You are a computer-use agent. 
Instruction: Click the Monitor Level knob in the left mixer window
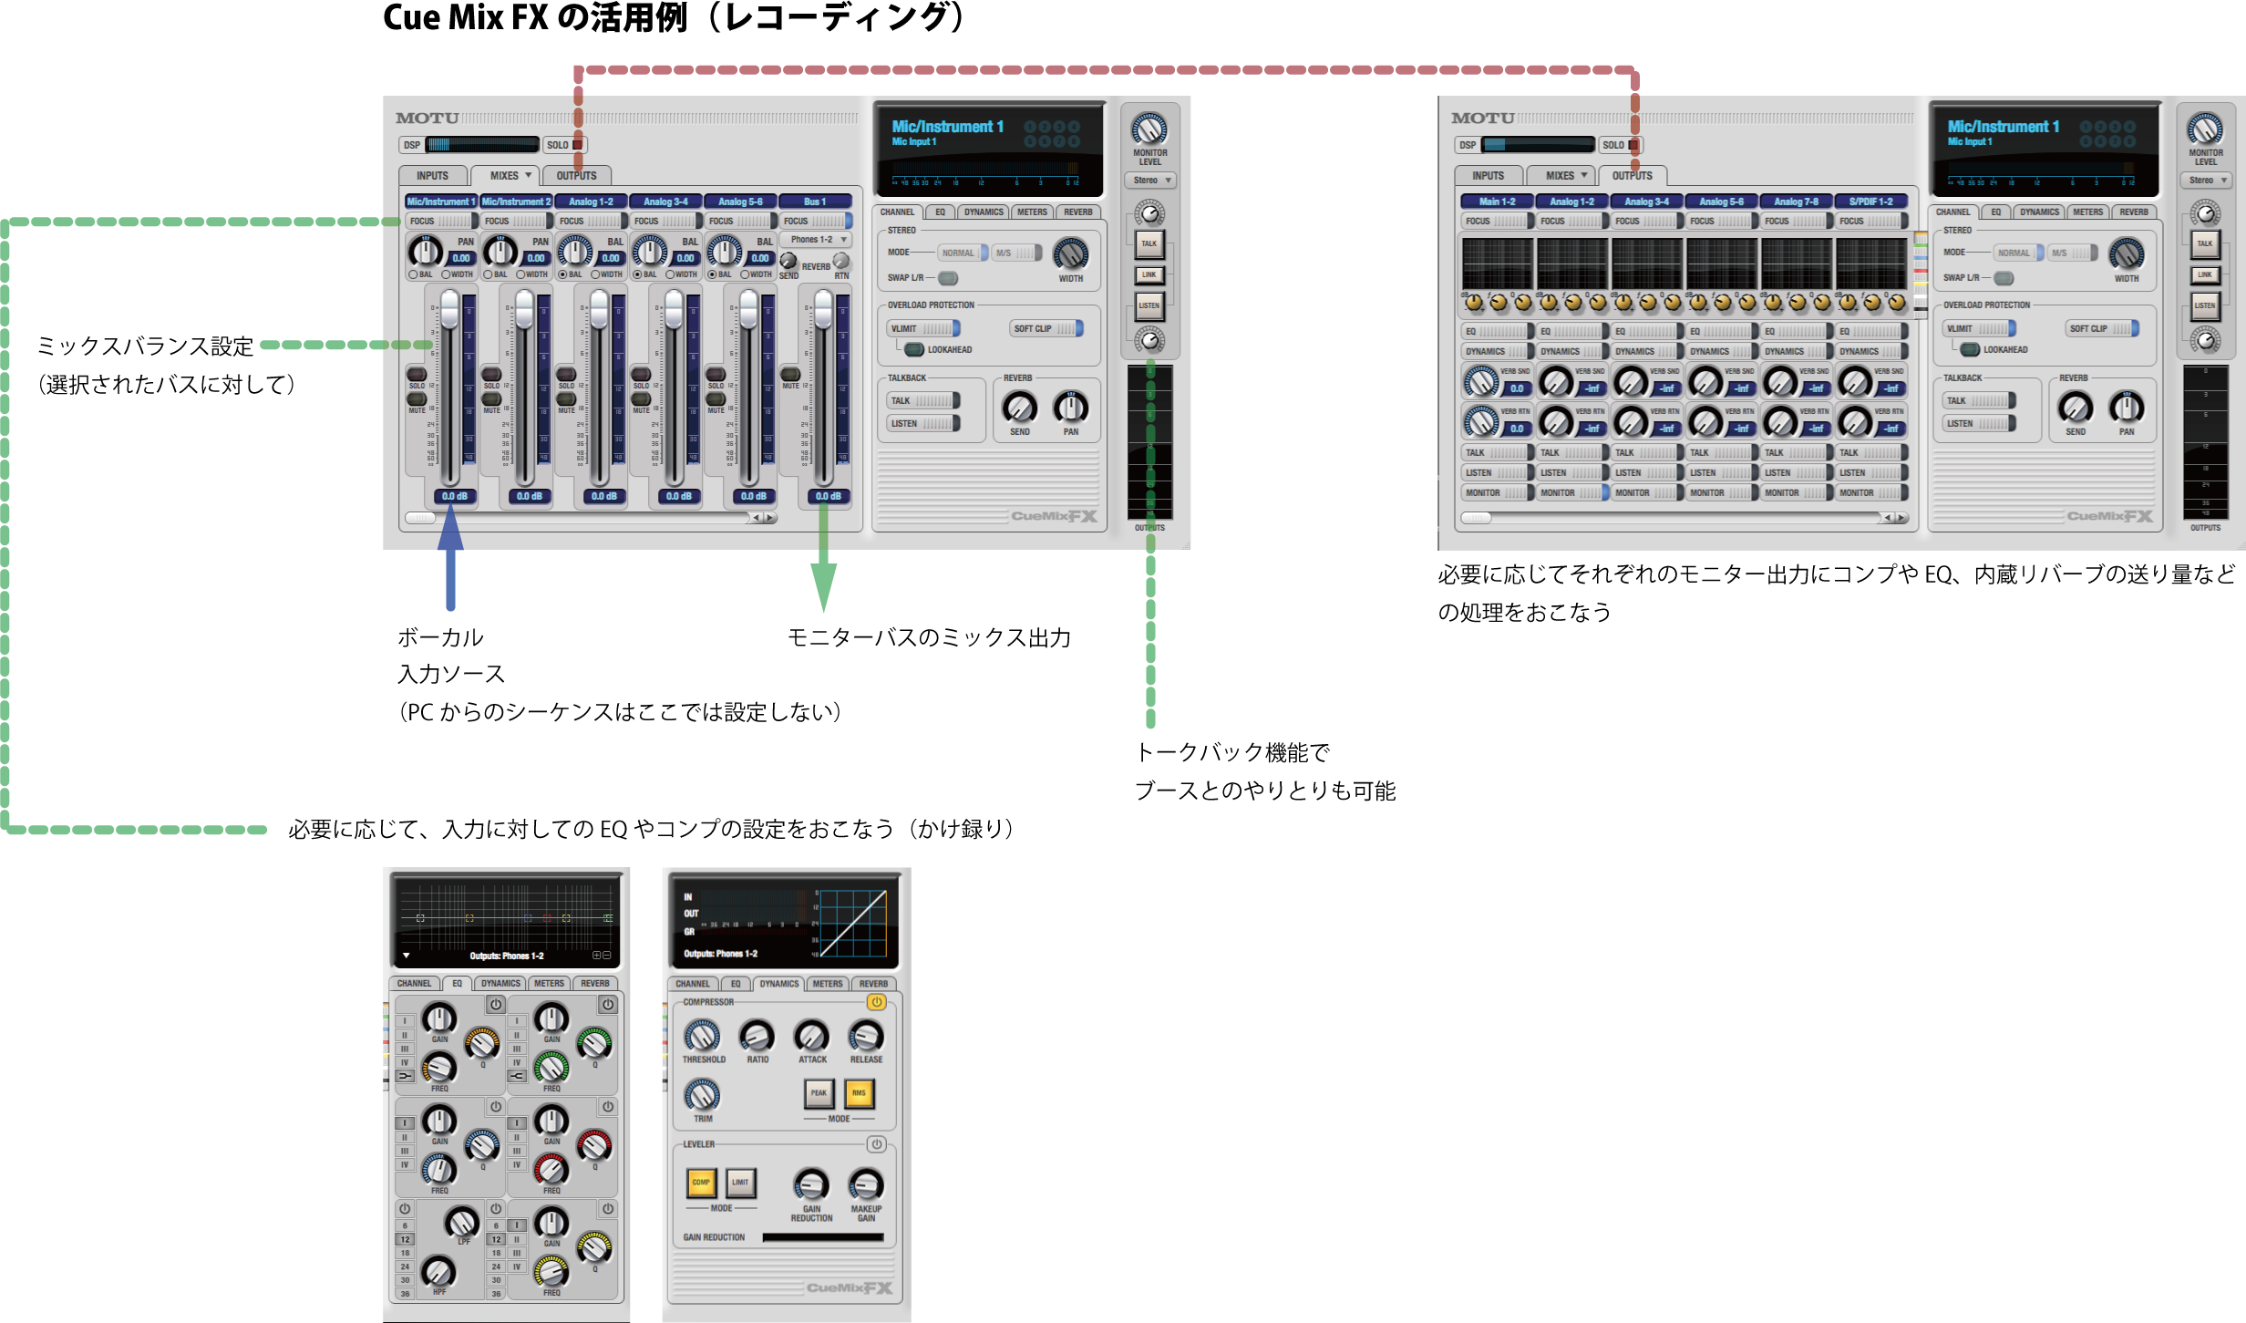pos(1149,129)
